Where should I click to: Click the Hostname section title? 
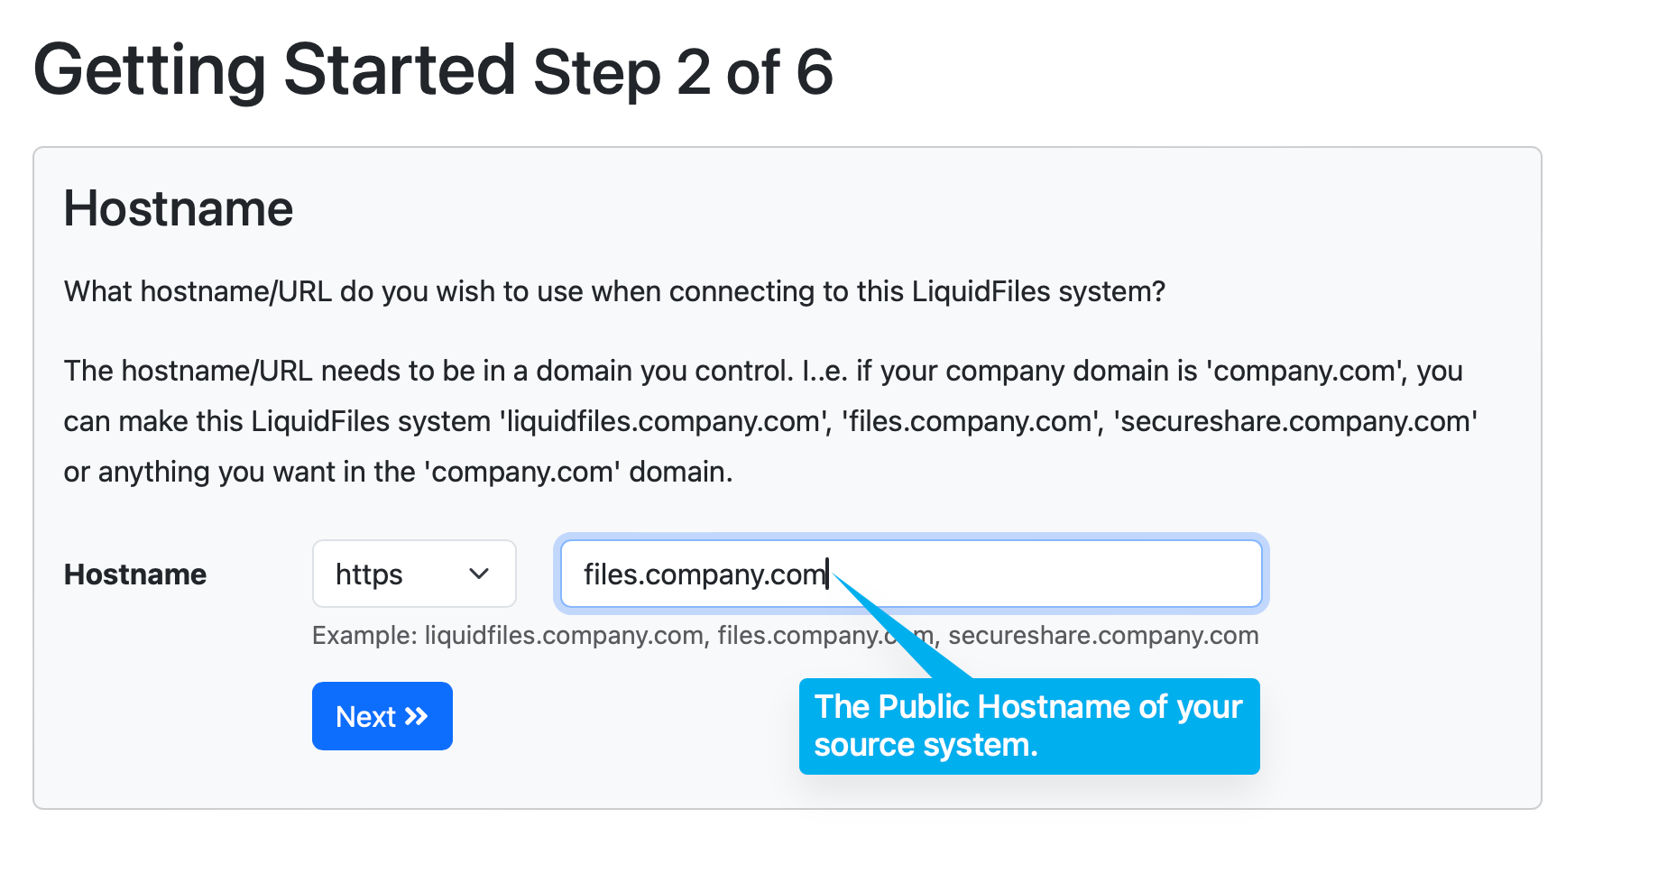point(178,208)
